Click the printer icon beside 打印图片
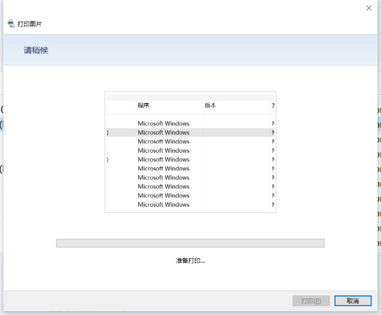 11,23
